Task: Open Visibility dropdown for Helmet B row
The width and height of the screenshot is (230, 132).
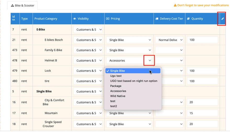Action: click(x=88, y=60)
